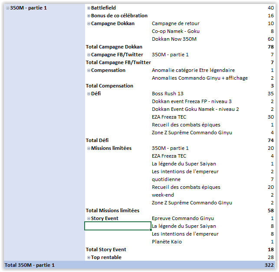This screenshot has width=279, height=272.
Task: Select EZA Freeza TEC under Missions limitées
Action: point(169,156)
